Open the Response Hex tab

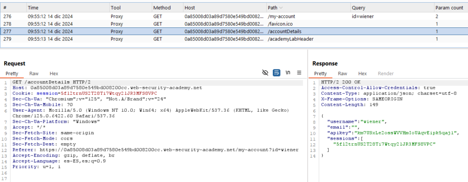pyautogui.click(x=362, y=73)
